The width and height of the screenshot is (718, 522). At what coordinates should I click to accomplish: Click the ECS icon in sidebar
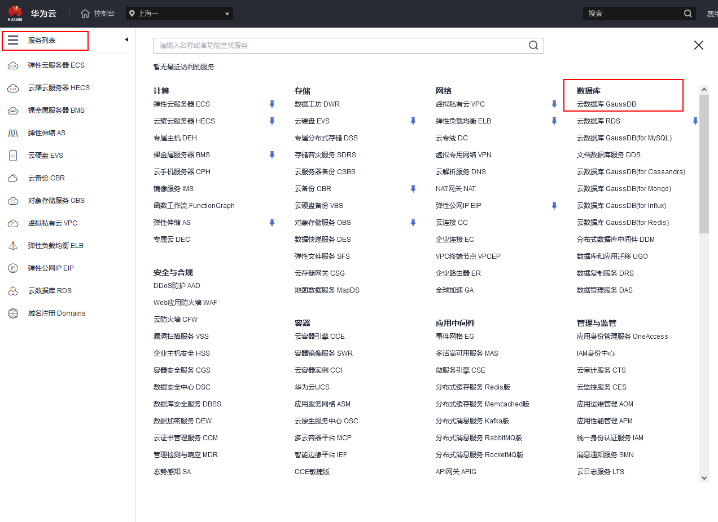(x=13, y=65)
